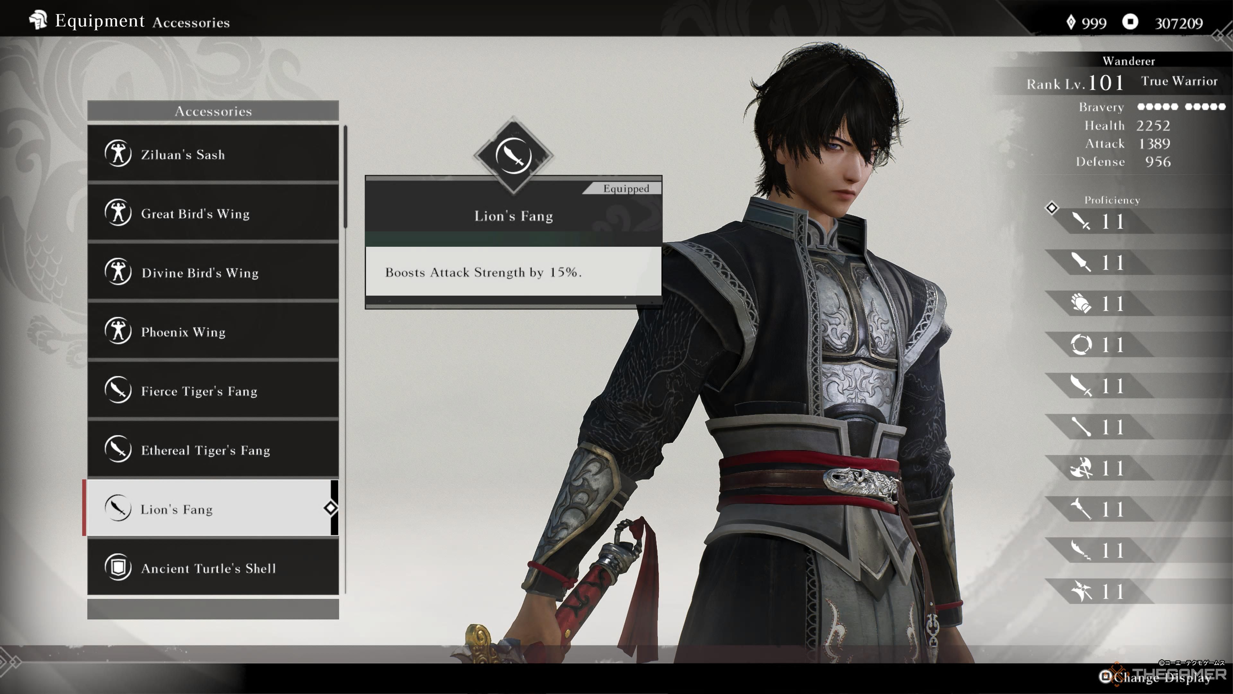Select the Great Bird's Wing accessory icon

(x=118, y=214)
